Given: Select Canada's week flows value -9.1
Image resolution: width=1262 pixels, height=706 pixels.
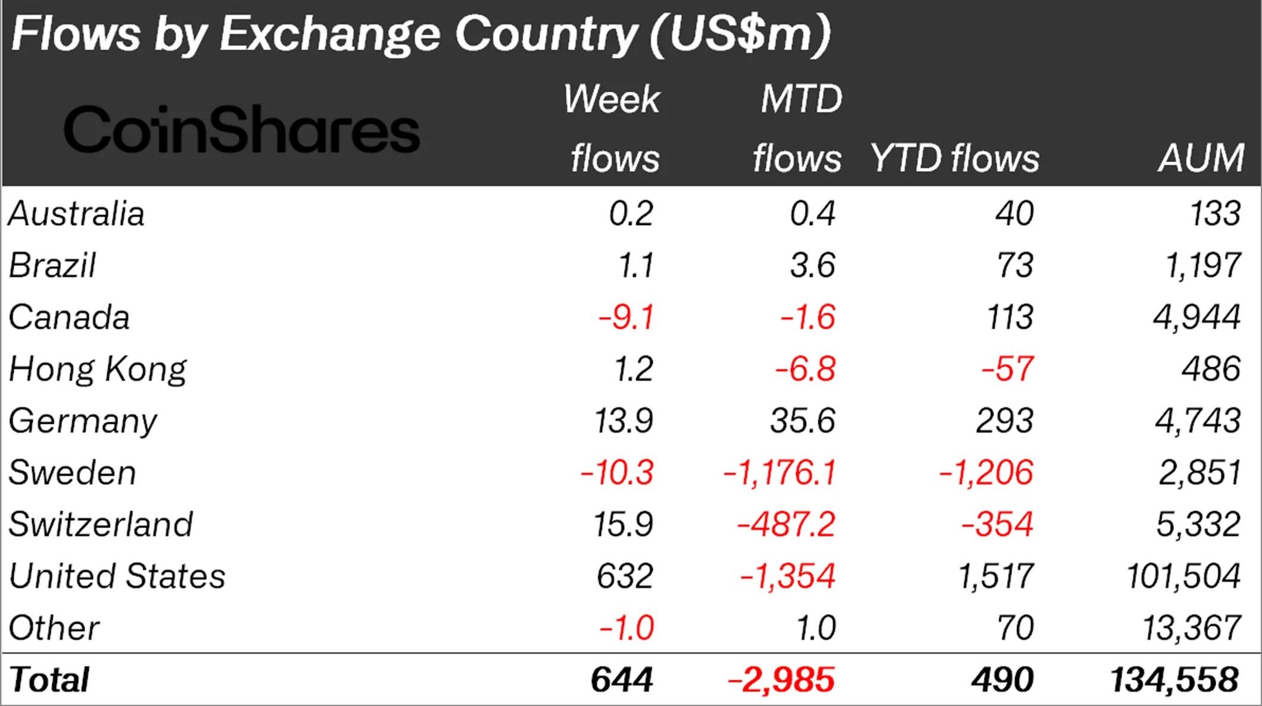Looking at the screenshot, I should point(627,317).
